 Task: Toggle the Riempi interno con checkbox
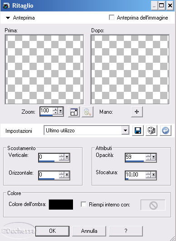pos(83,205)
